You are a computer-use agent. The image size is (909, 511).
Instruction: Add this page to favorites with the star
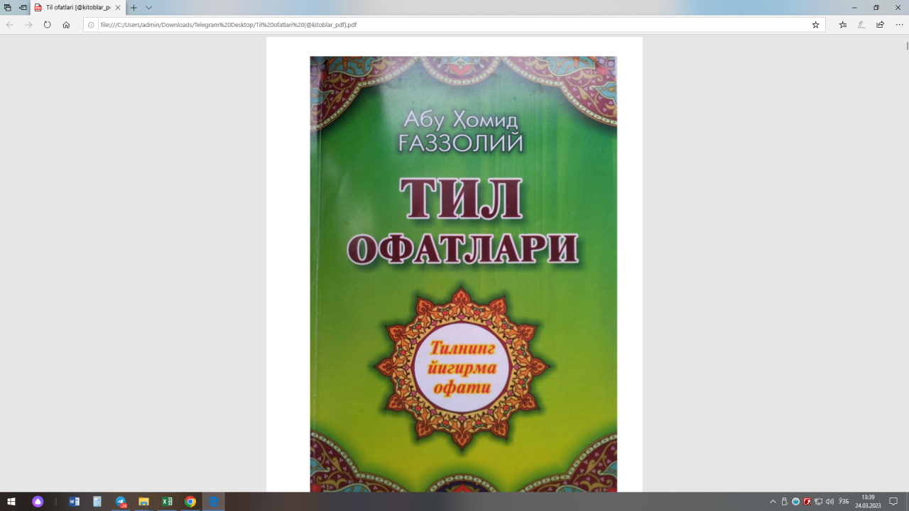click(815, 24)
